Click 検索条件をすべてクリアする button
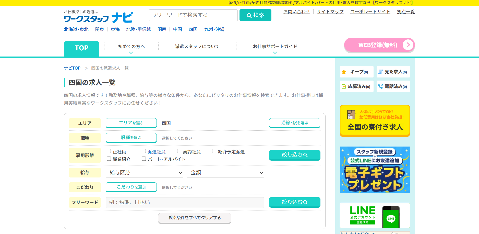This screenshot has width=479, height=234. 195,218
